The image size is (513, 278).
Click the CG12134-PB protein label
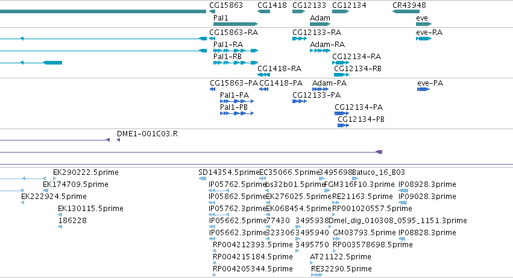click(x=361, y=119)
